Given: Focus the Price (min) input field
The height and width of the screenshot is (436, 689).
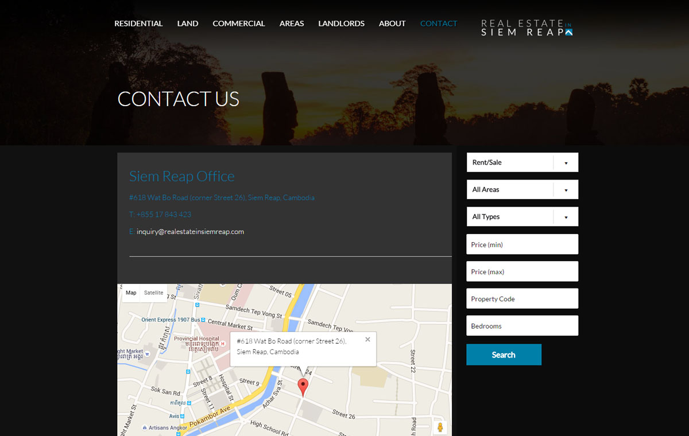Looking at the screenshot, I should (x=522, y=244).
